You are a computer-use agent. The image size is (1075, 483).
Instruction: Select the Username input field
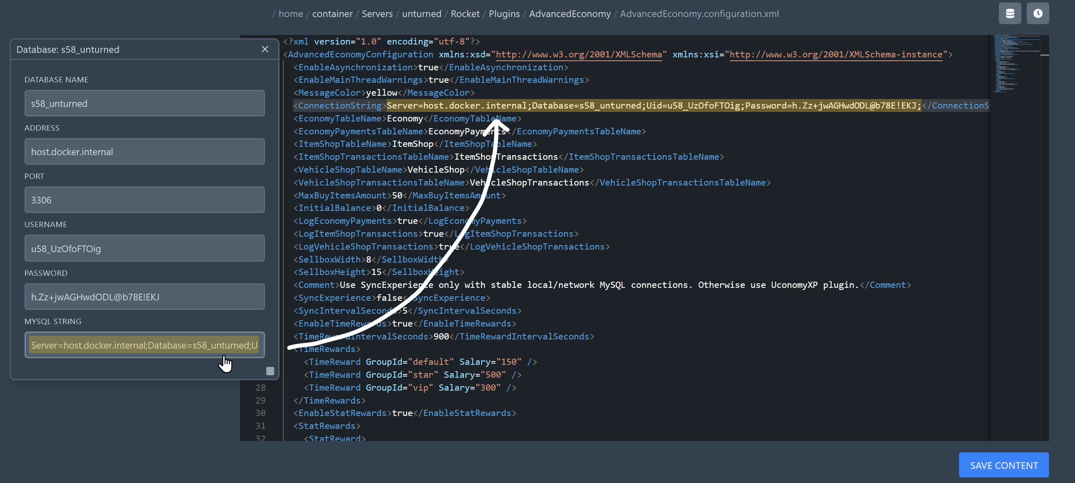(144, 248)
